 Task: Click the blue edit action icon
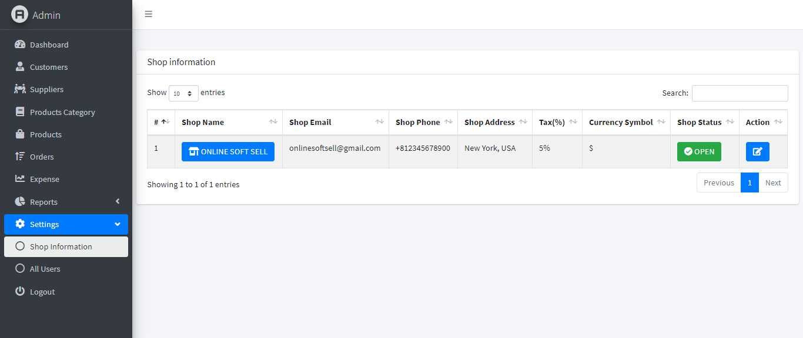[757, 151]
